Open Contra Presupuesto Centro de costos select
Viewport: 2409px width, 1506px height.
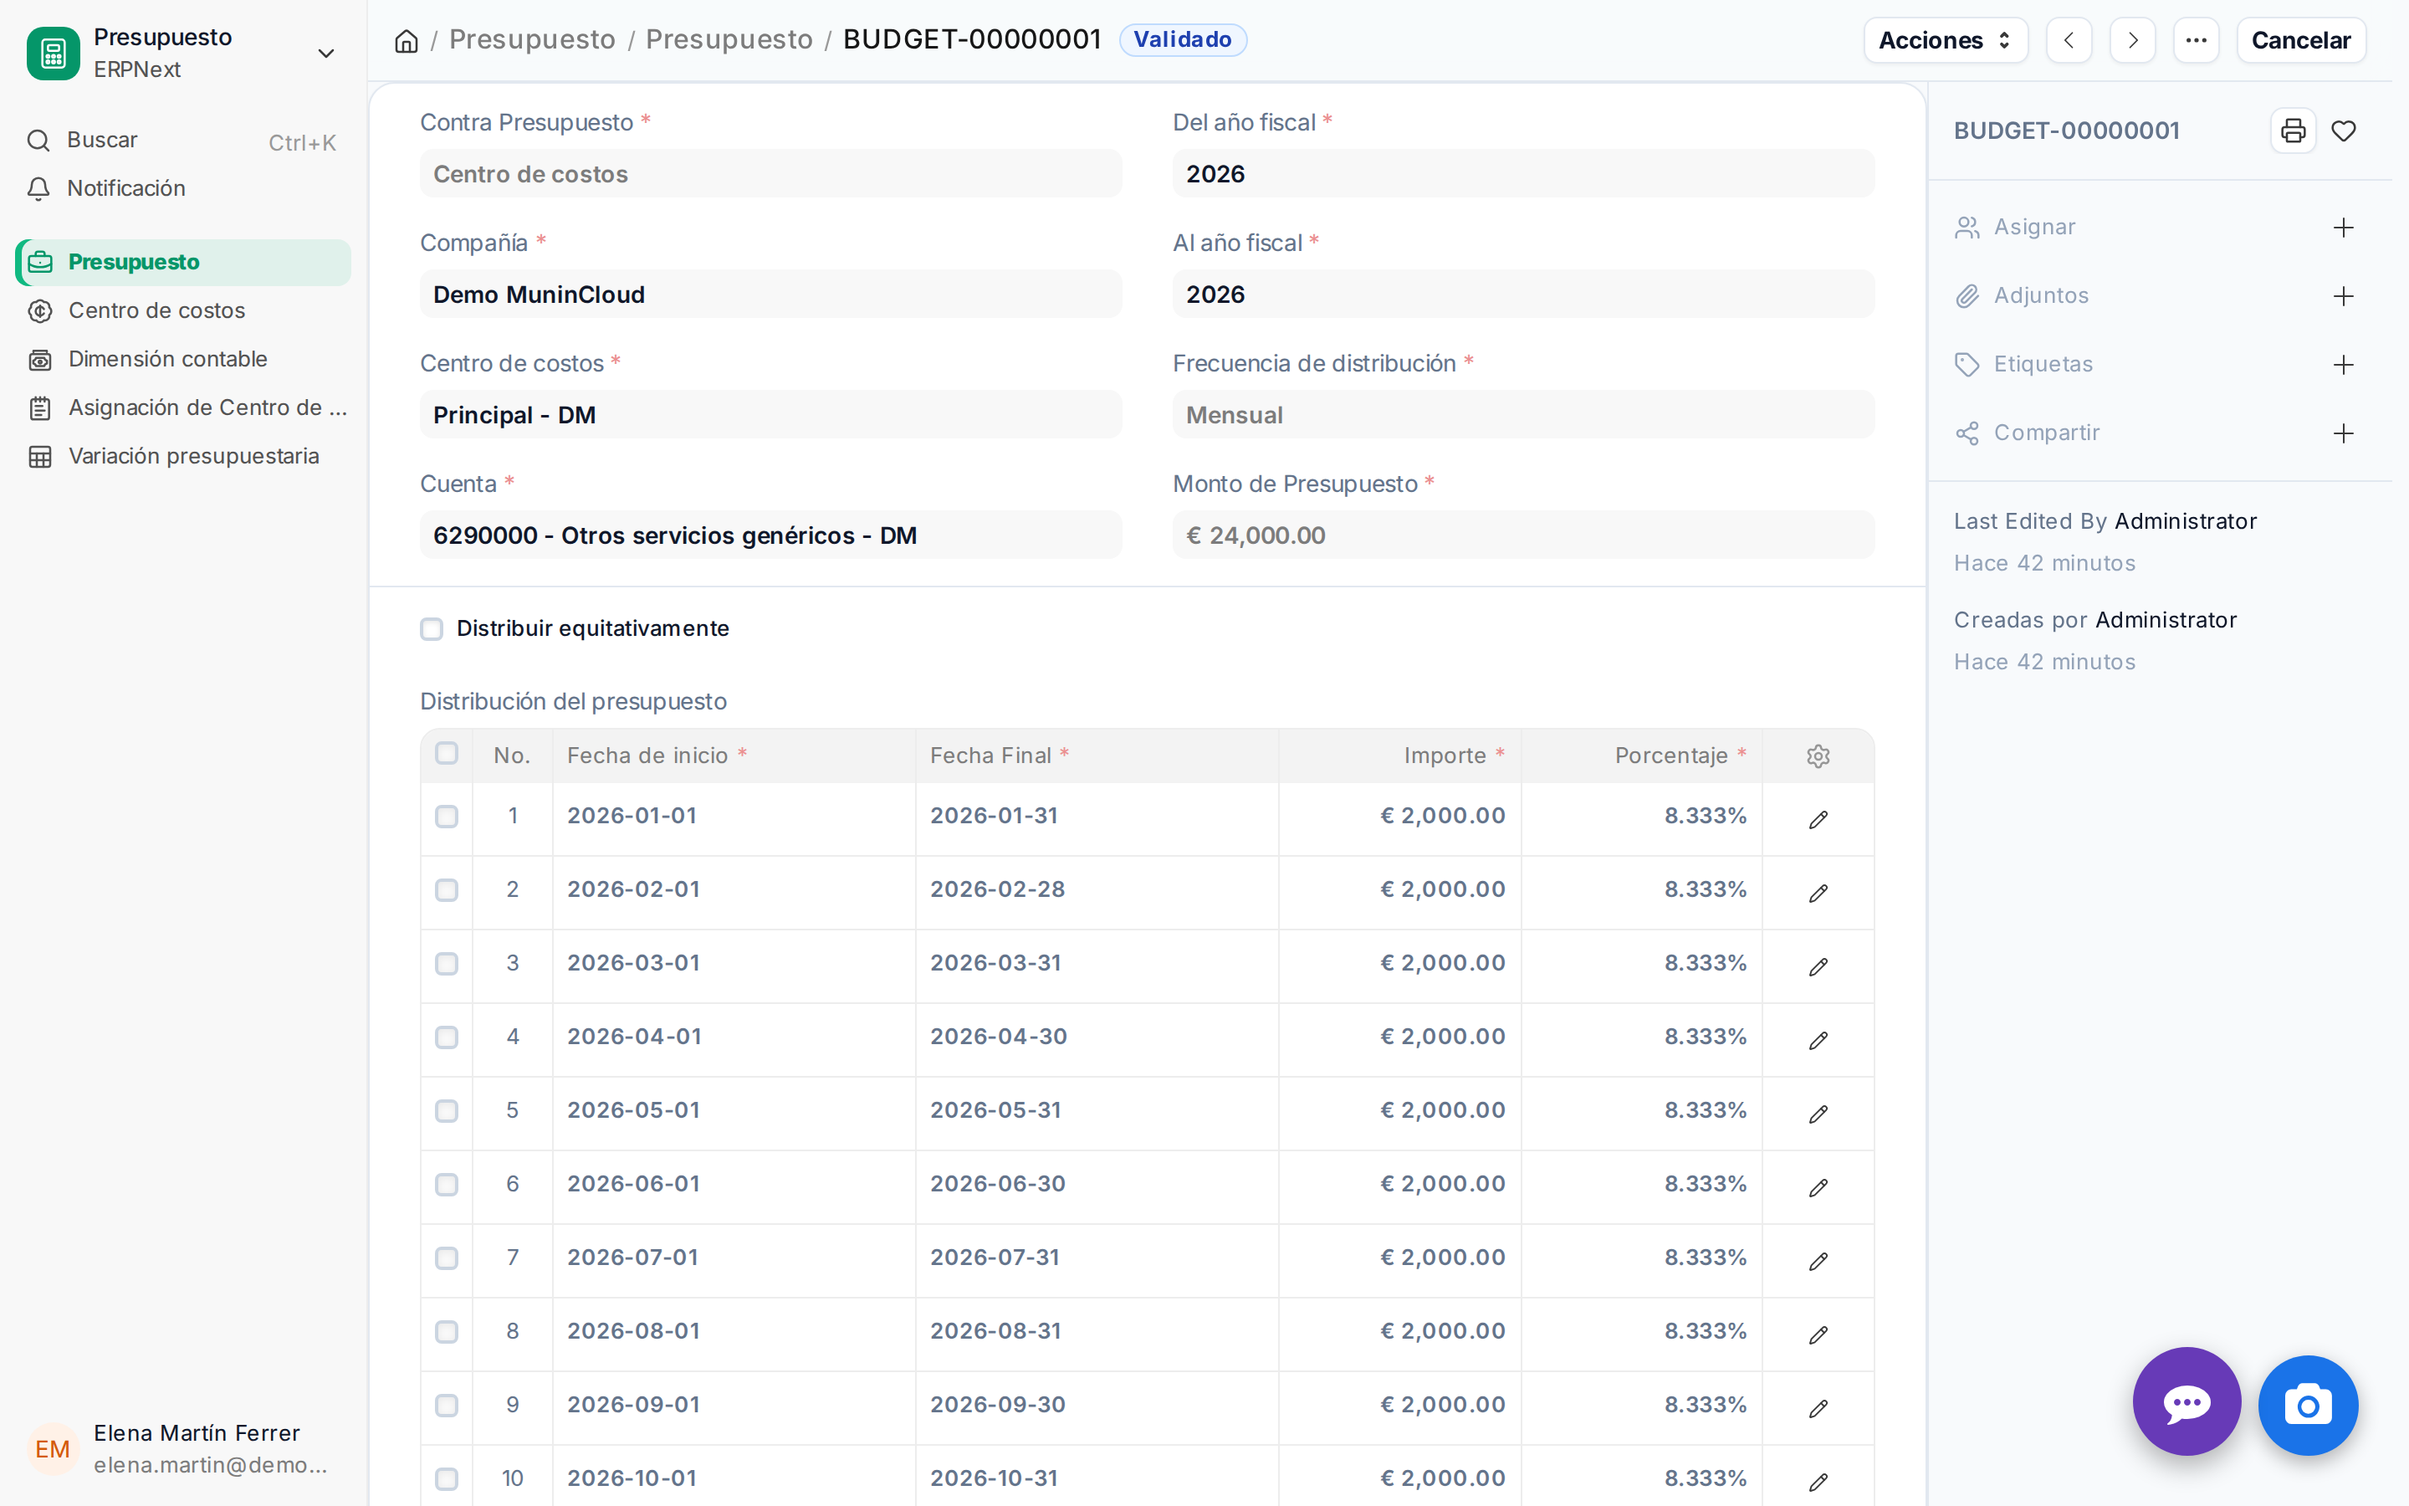tap(770, 173)
